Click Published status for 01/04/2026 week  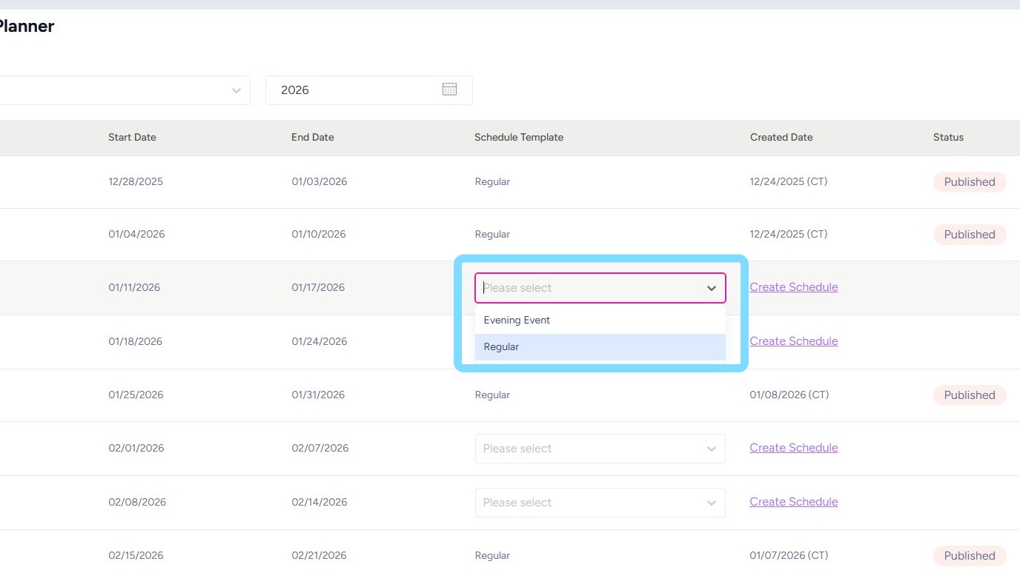click(969, 235)
